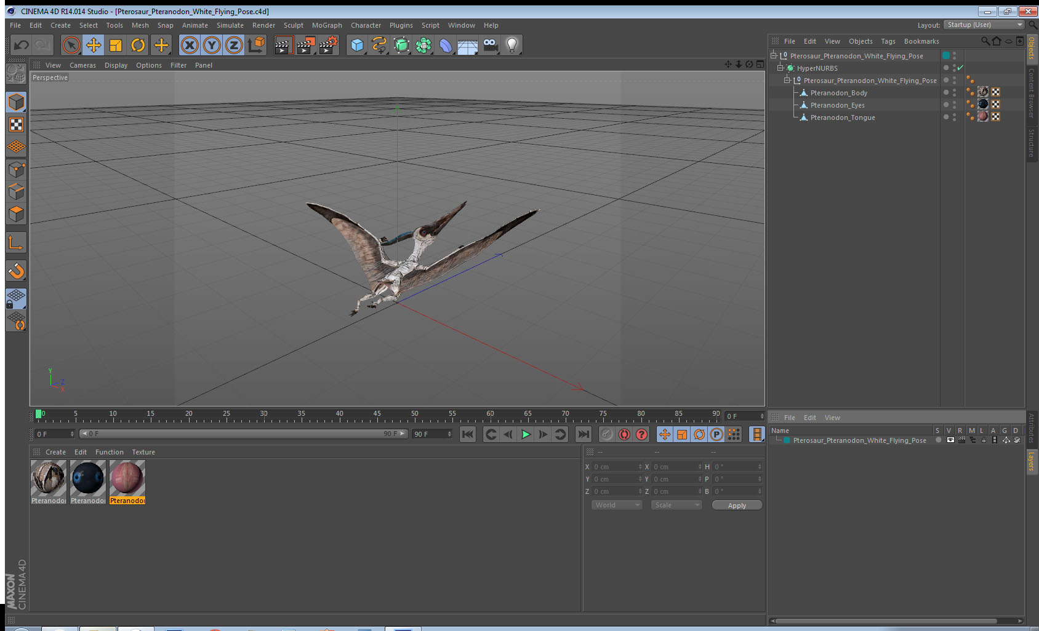Collapse the top Pterosaur null object
The image size is (1039, 631).
(774, 55)
